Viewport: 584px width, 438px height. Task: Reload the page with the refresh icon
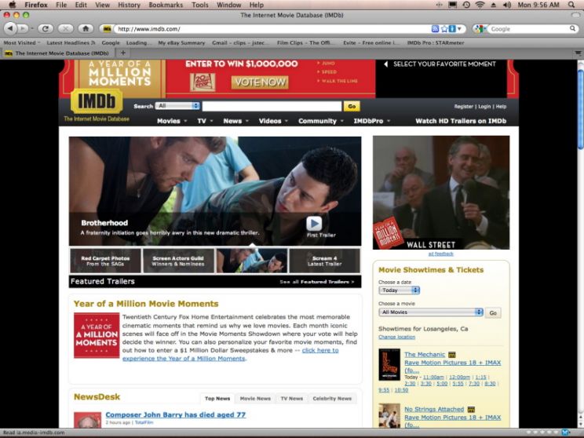click(46, 28)
